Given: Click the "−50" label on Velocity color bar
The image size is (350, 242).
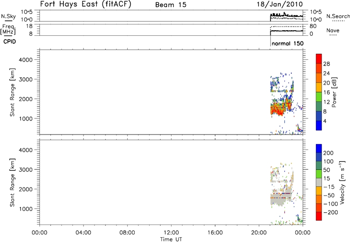Looking at the screenshot, I should 329,195.
